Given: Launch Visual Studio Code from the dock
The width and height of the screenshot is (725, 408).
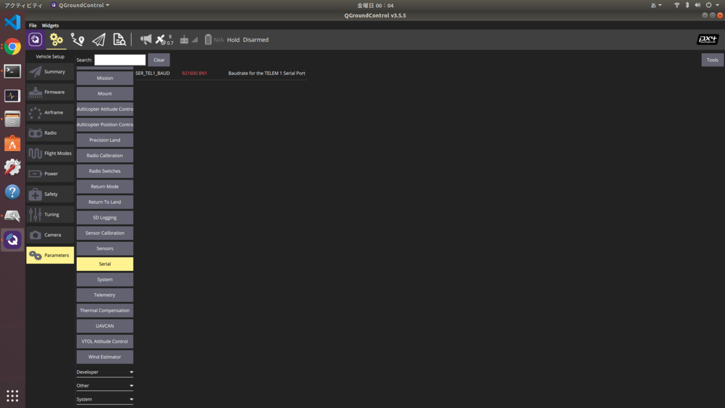Looking at the screenshot, I should coord(12,22).
